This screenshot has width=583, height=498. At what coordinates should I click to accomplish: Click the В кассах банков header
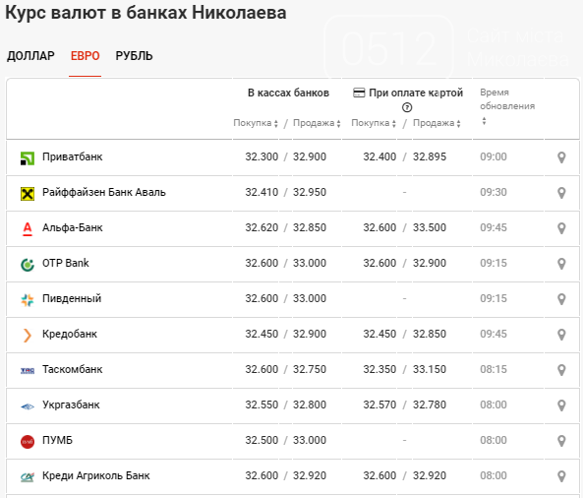coord(288,93)
